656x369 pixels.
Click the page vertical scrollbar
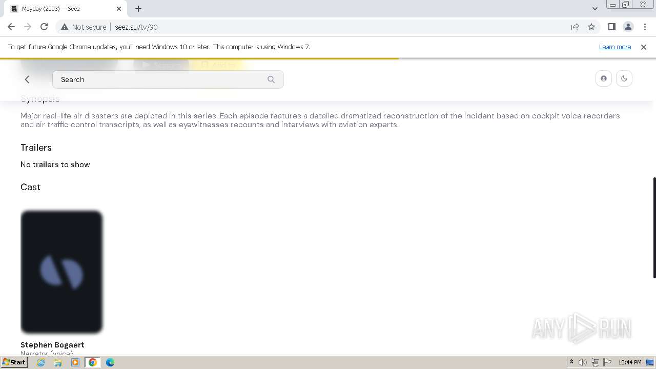tap(653, 228)
